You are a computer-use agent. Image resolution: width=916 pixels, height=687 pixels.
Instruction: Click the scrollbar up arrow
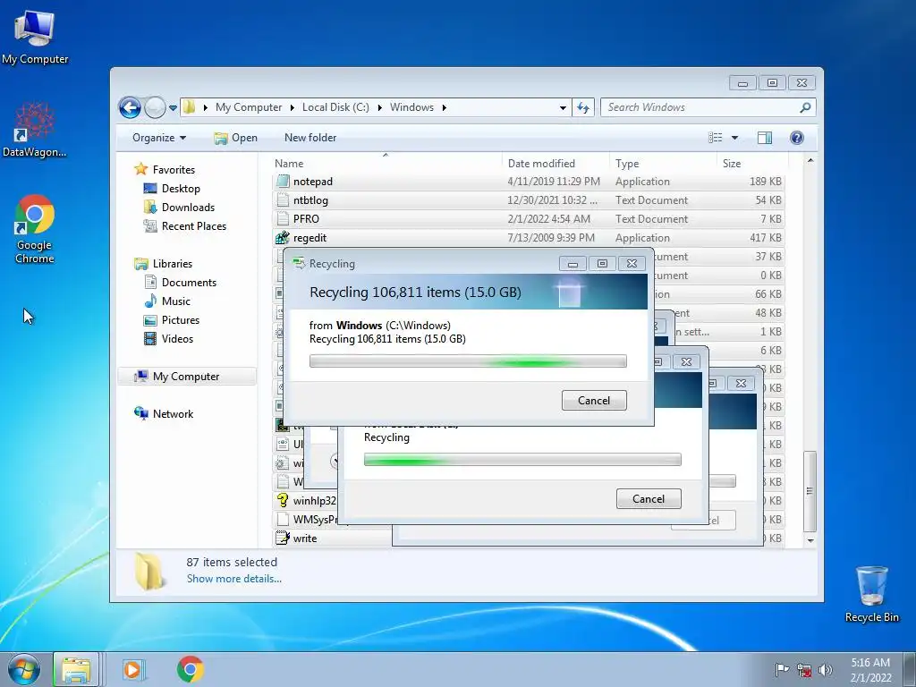tap(810, 160)
